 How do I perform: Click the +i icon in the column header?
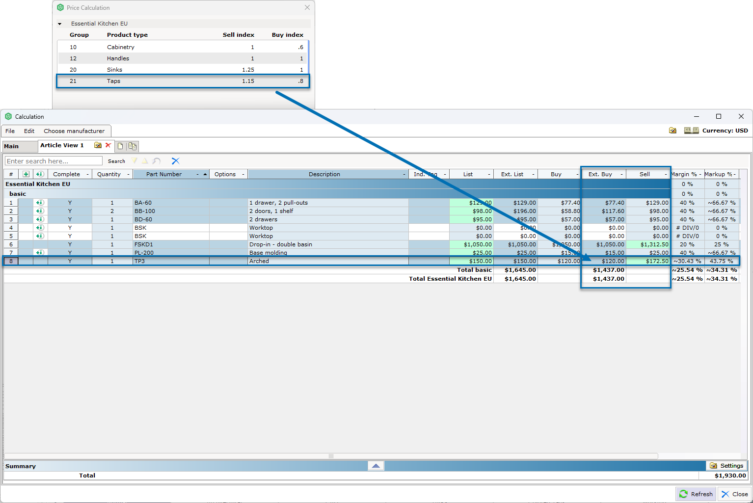40,174
